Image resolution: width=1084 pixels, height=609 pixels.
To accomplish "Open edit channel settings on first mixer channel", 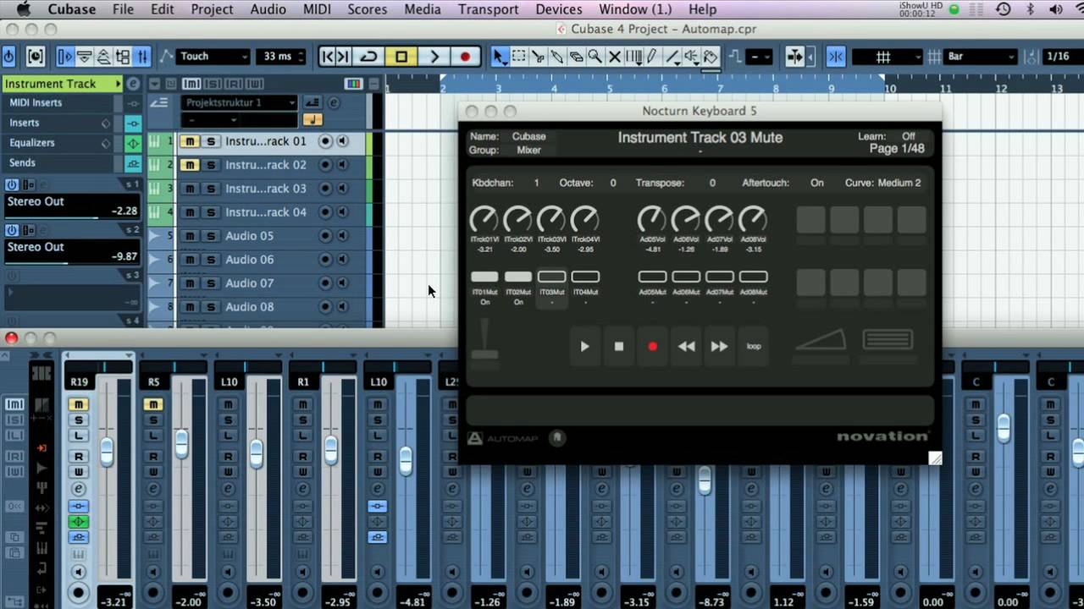I will click(79, 489).
